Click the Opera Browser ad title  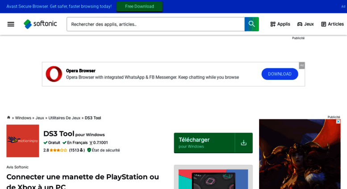pos(81,71)
